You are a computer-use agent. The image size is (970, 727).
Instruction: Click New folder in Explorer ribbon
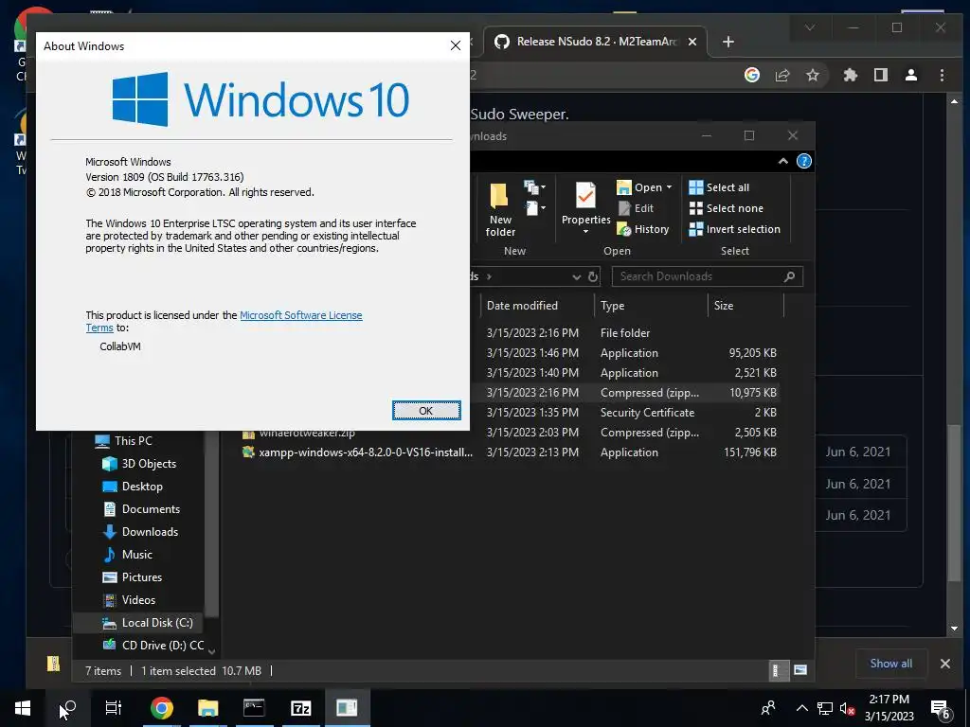pyautogui.click(x=500, y=209)
